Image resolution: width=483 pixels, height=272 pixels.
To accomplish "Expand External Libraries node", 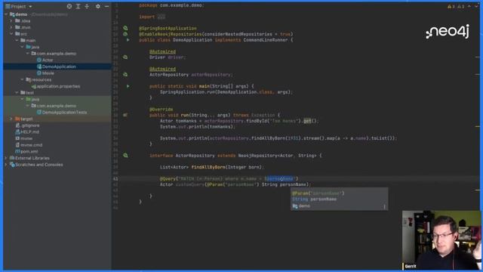I will 6,158.
